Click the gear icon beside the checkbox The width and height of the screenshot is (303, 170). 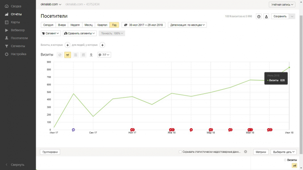pos(245,152)
